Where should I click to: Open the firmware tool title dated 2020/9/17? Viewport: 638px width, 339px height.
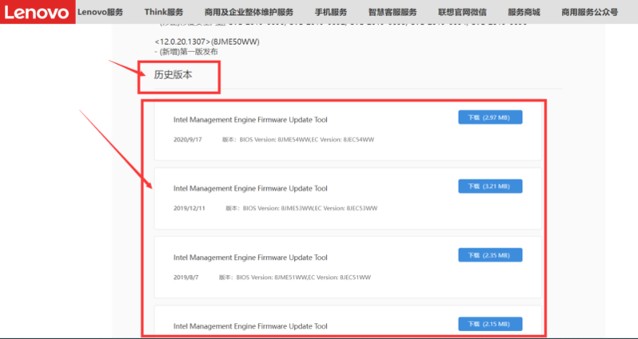tap(250, 120)
